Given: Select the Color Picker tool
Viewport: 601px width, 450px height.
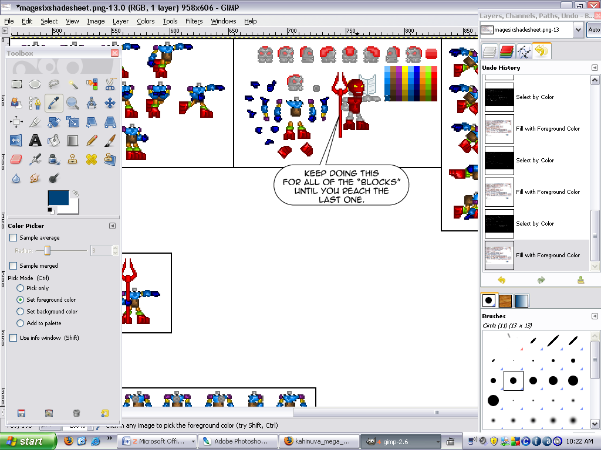Looking at the screenshot, I should tap(53, 103).
